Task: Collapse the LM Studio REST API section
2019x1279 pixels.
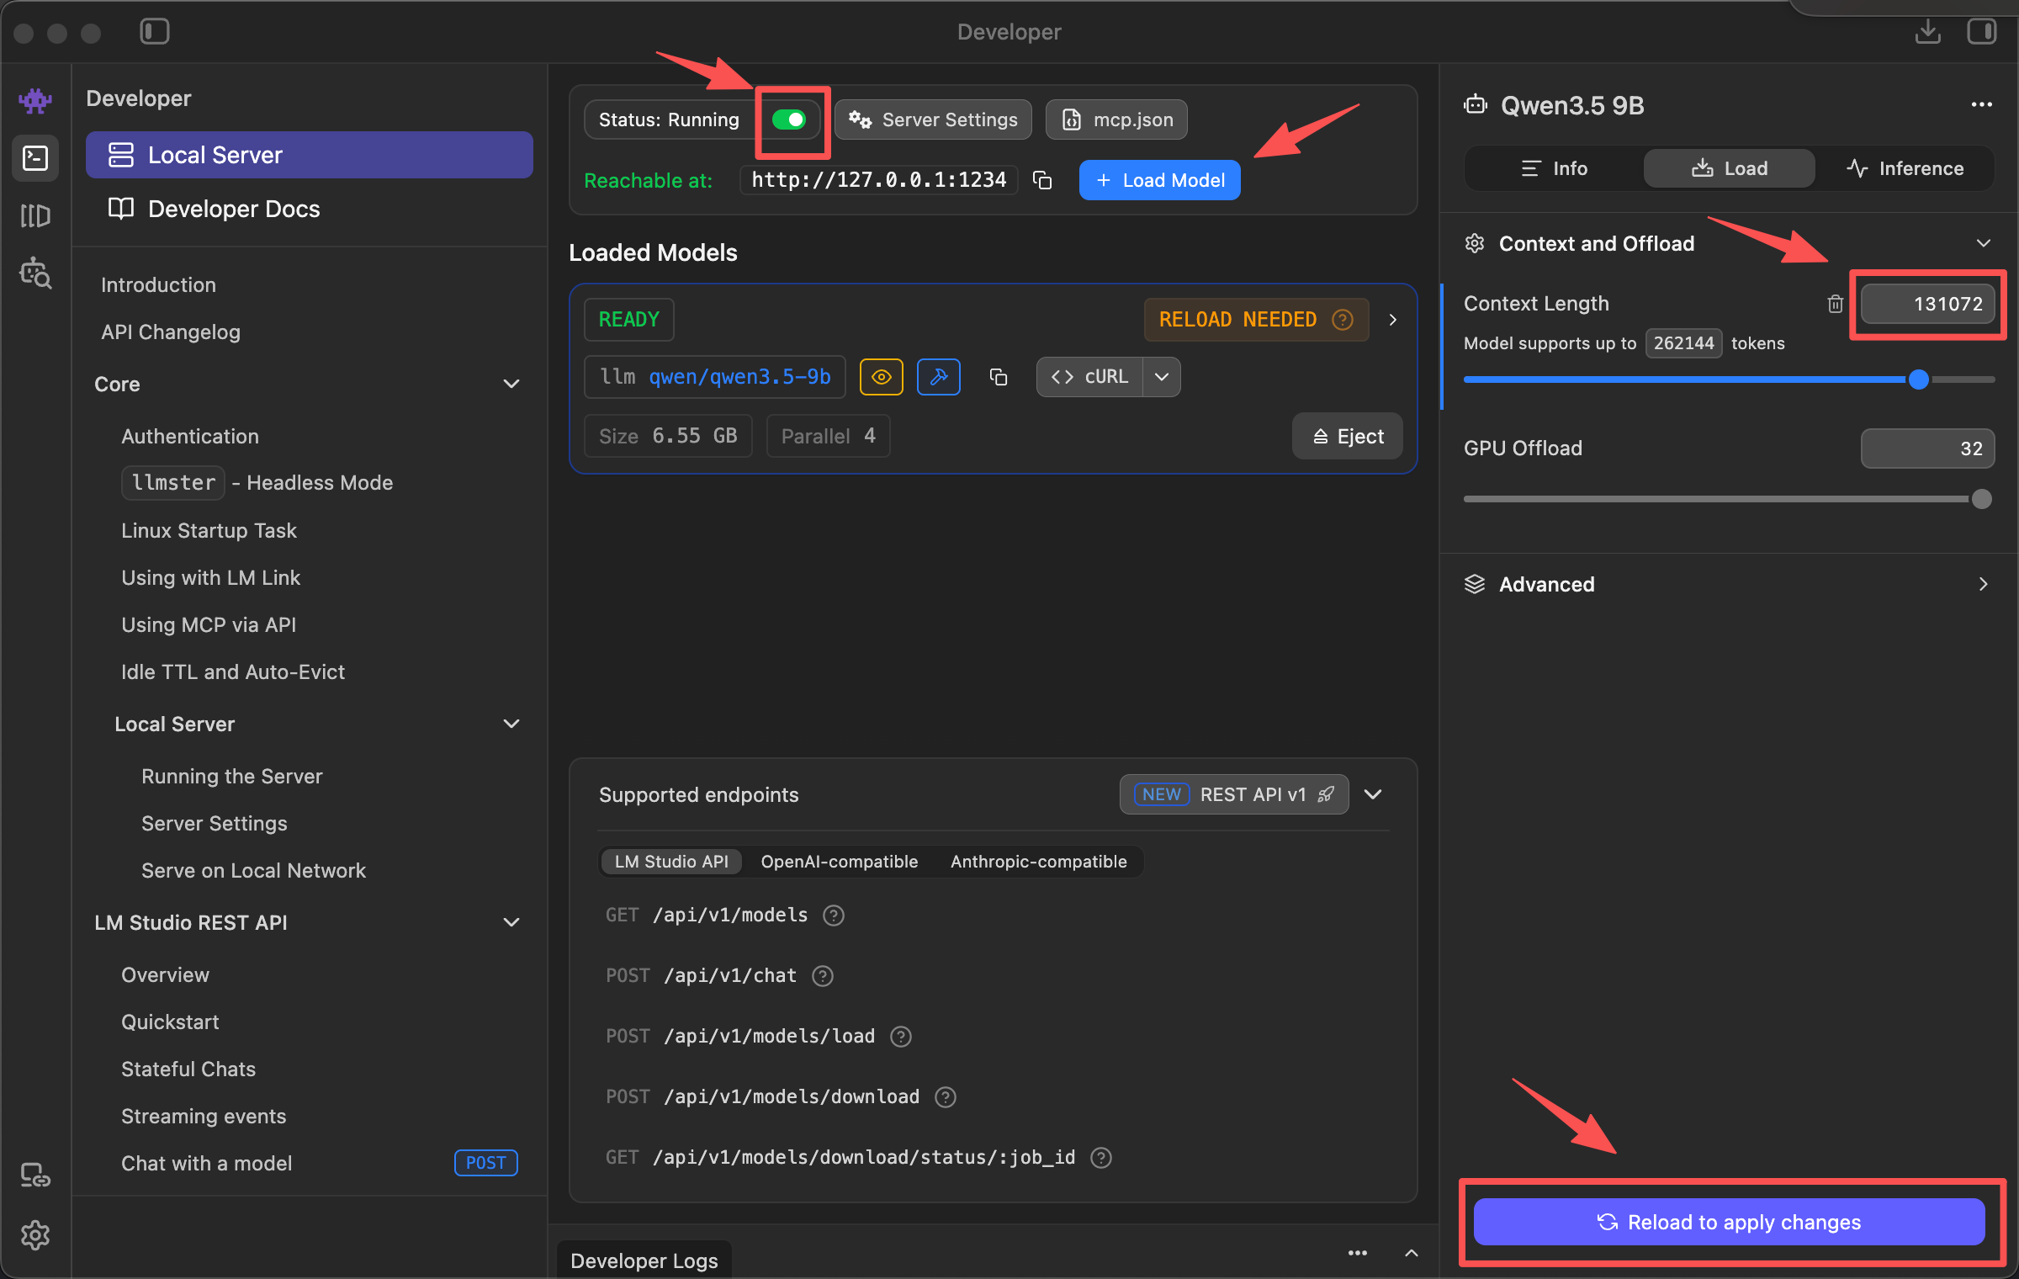Action: [511, 922]
